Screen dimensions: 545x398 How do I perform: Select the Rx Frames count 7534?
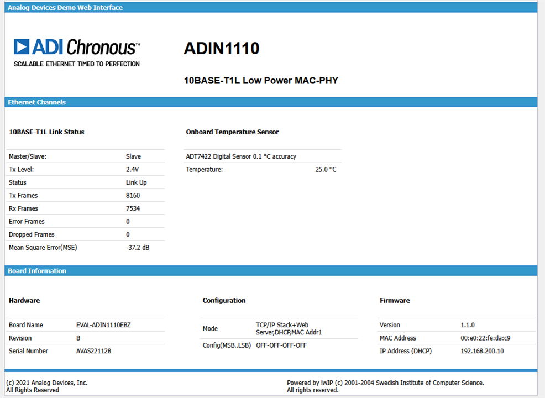click(x=133, y=208)
